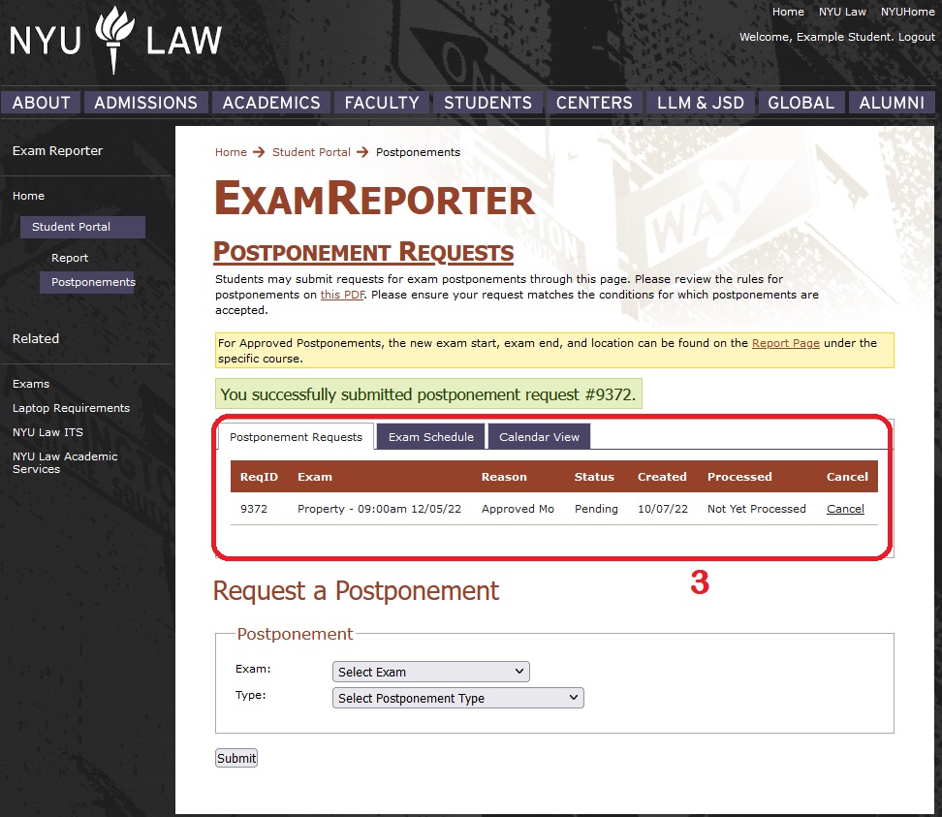Switch to the Exam Schedule tab
Screen dimensions: 942x817
click(x=430, y=437)
